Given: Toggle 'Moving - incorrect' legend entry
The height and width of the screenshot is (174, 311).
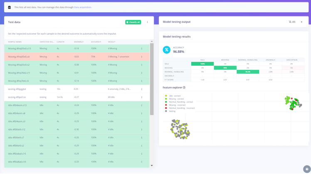Looking at the screenshot, I should 175,105.
